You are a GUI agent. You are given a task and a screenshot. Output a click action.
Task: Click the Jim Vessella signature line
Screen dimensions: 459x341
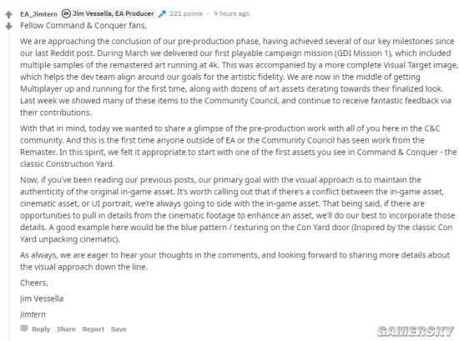click(x=42, y=298)
